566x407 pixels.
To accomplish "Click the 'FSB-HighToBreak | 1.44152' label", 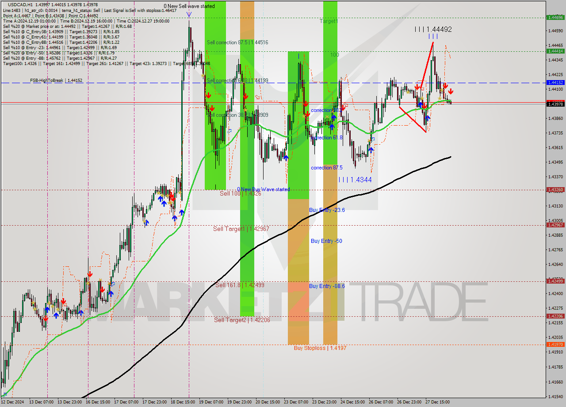I will pyautogui.click(x=56, y=81).
